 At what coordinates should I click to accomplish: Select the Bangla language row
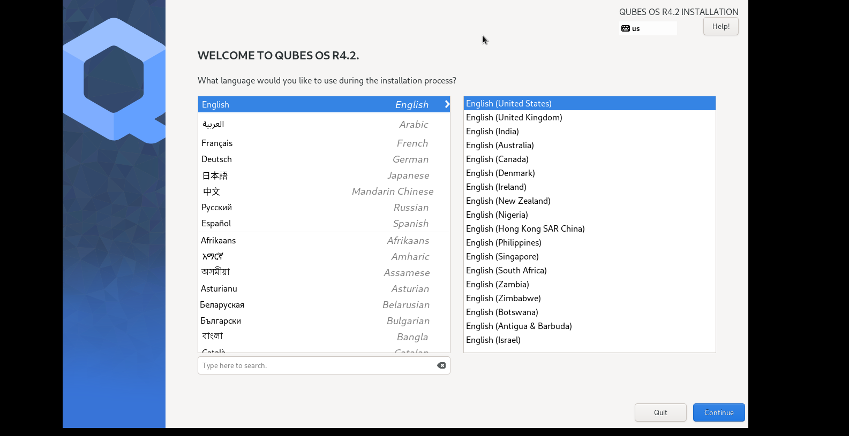click(x=324, y=337)
